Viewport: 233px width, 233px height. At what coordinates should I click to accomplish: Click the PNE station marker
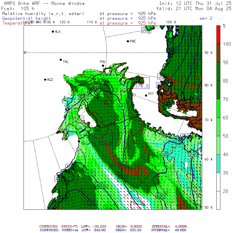point(128,41)
